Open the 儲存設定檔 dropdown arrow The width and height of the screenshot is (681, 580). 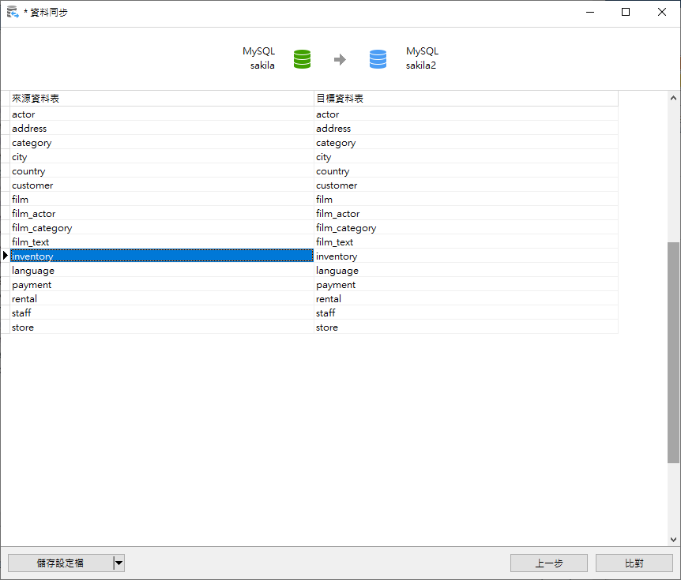click(119, 563)
